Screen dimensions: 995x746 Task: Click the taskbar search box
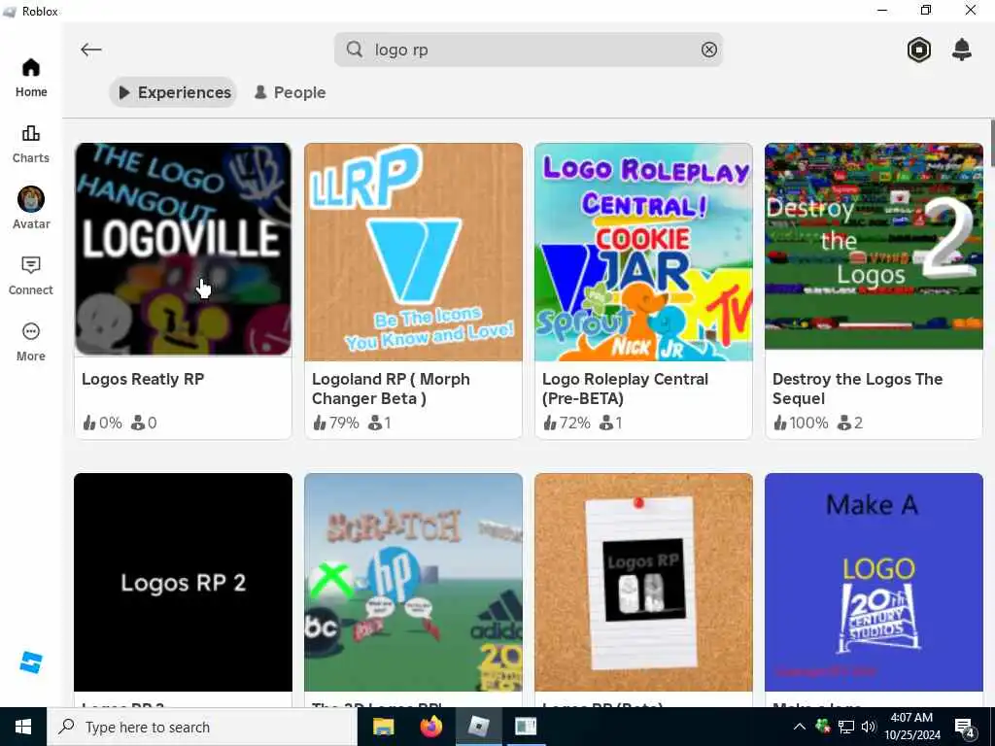pos(202,727)
